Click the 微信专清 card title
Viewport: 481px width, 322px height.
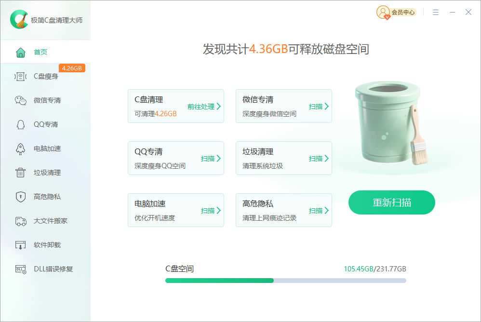258,100
